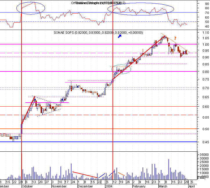Viewport: 210px width, 188px height.
Task: Select the 0.55 price axis label
Action: tap(206, 117)
